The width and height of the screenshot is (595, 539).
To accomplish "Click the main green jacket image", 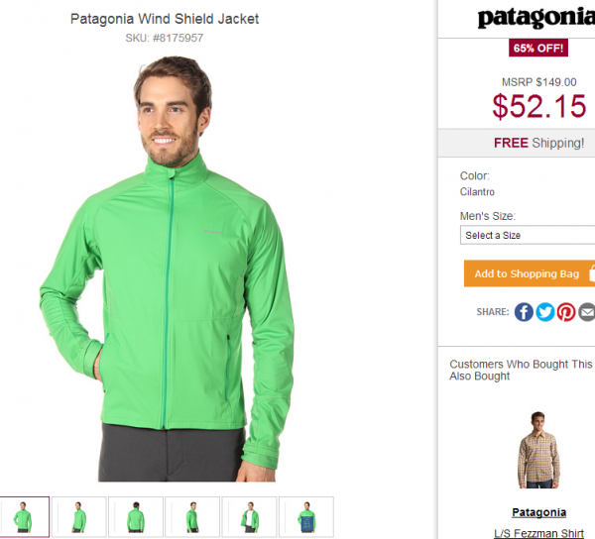I will (x=167, y=269).
